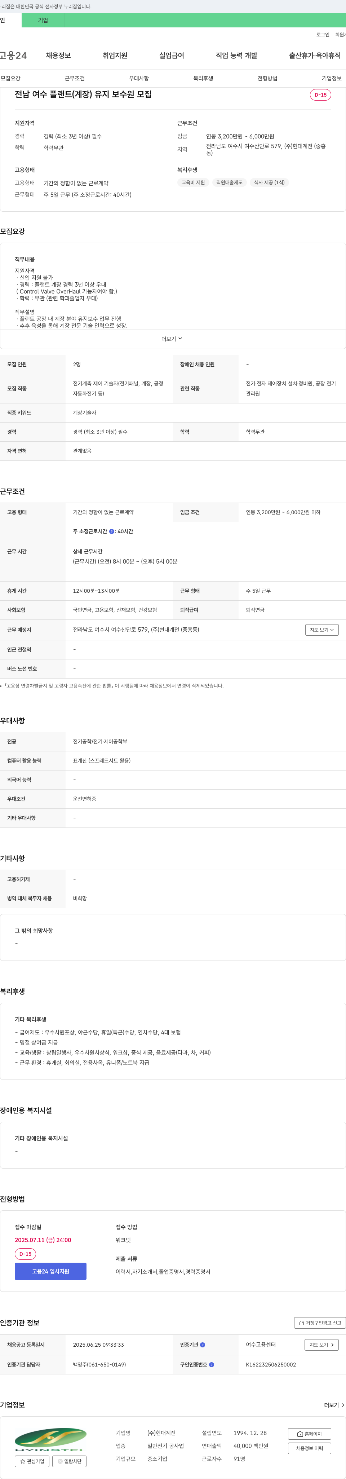346x1479 pixels.
Task: Click the star 관심기업 button
Action: pyautogui.click(x=32, y=1461)
